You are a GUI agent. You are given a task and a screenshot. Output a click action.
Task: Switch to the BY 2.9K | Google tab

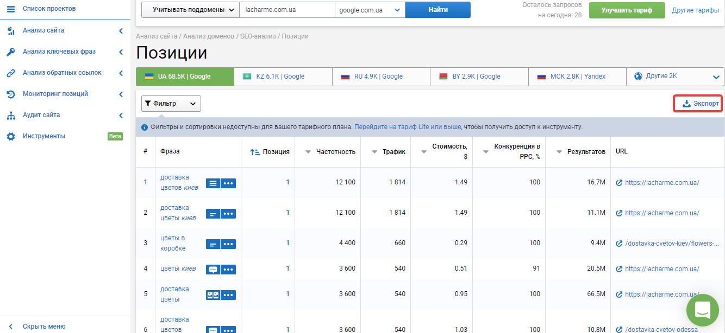tap(479, 76)
